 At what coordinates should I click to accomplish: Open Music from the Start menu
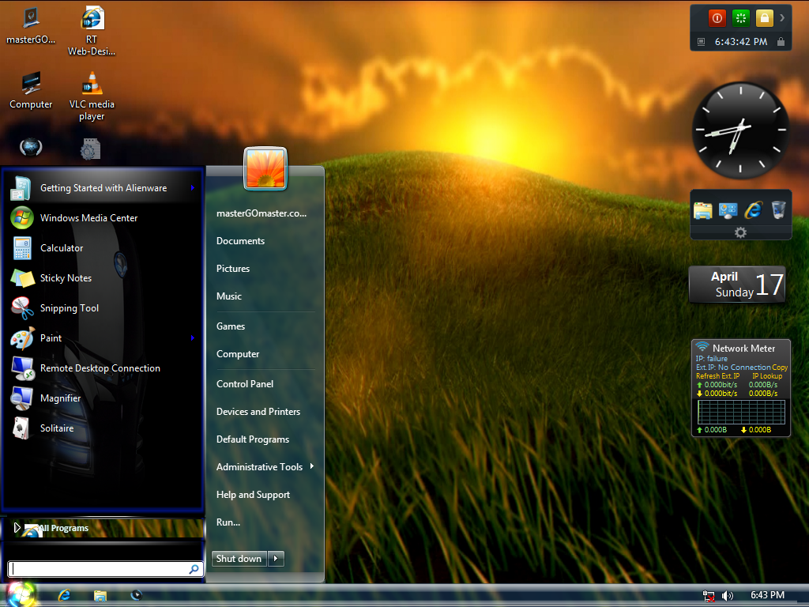229,296
